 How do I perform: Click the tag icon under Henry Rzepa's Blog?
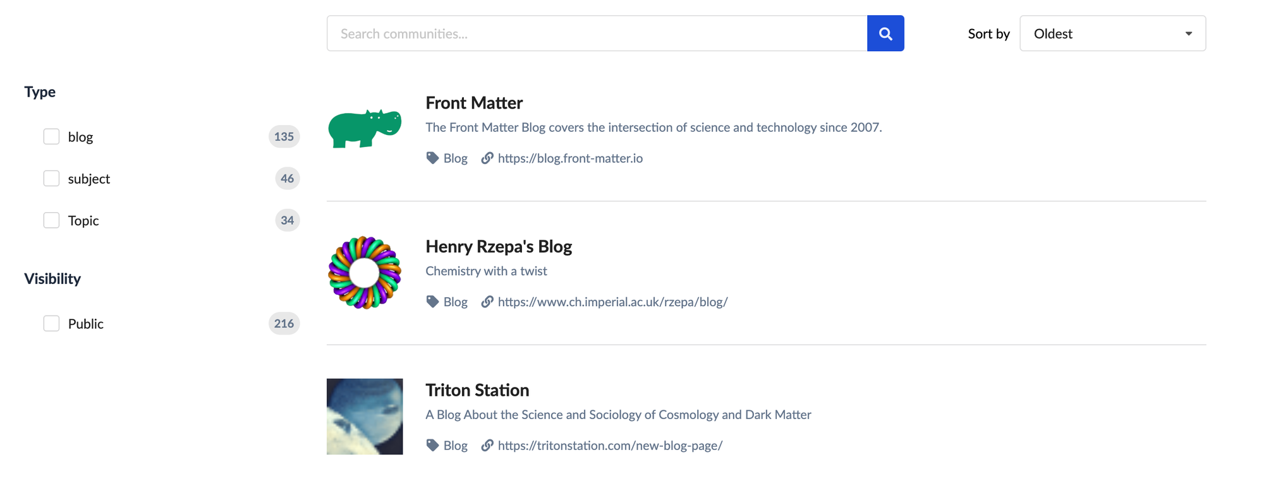pyautogui.click(x=432, y=302)
